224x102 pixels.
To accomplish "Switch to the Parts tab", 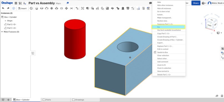I will (x=56, y=100).
